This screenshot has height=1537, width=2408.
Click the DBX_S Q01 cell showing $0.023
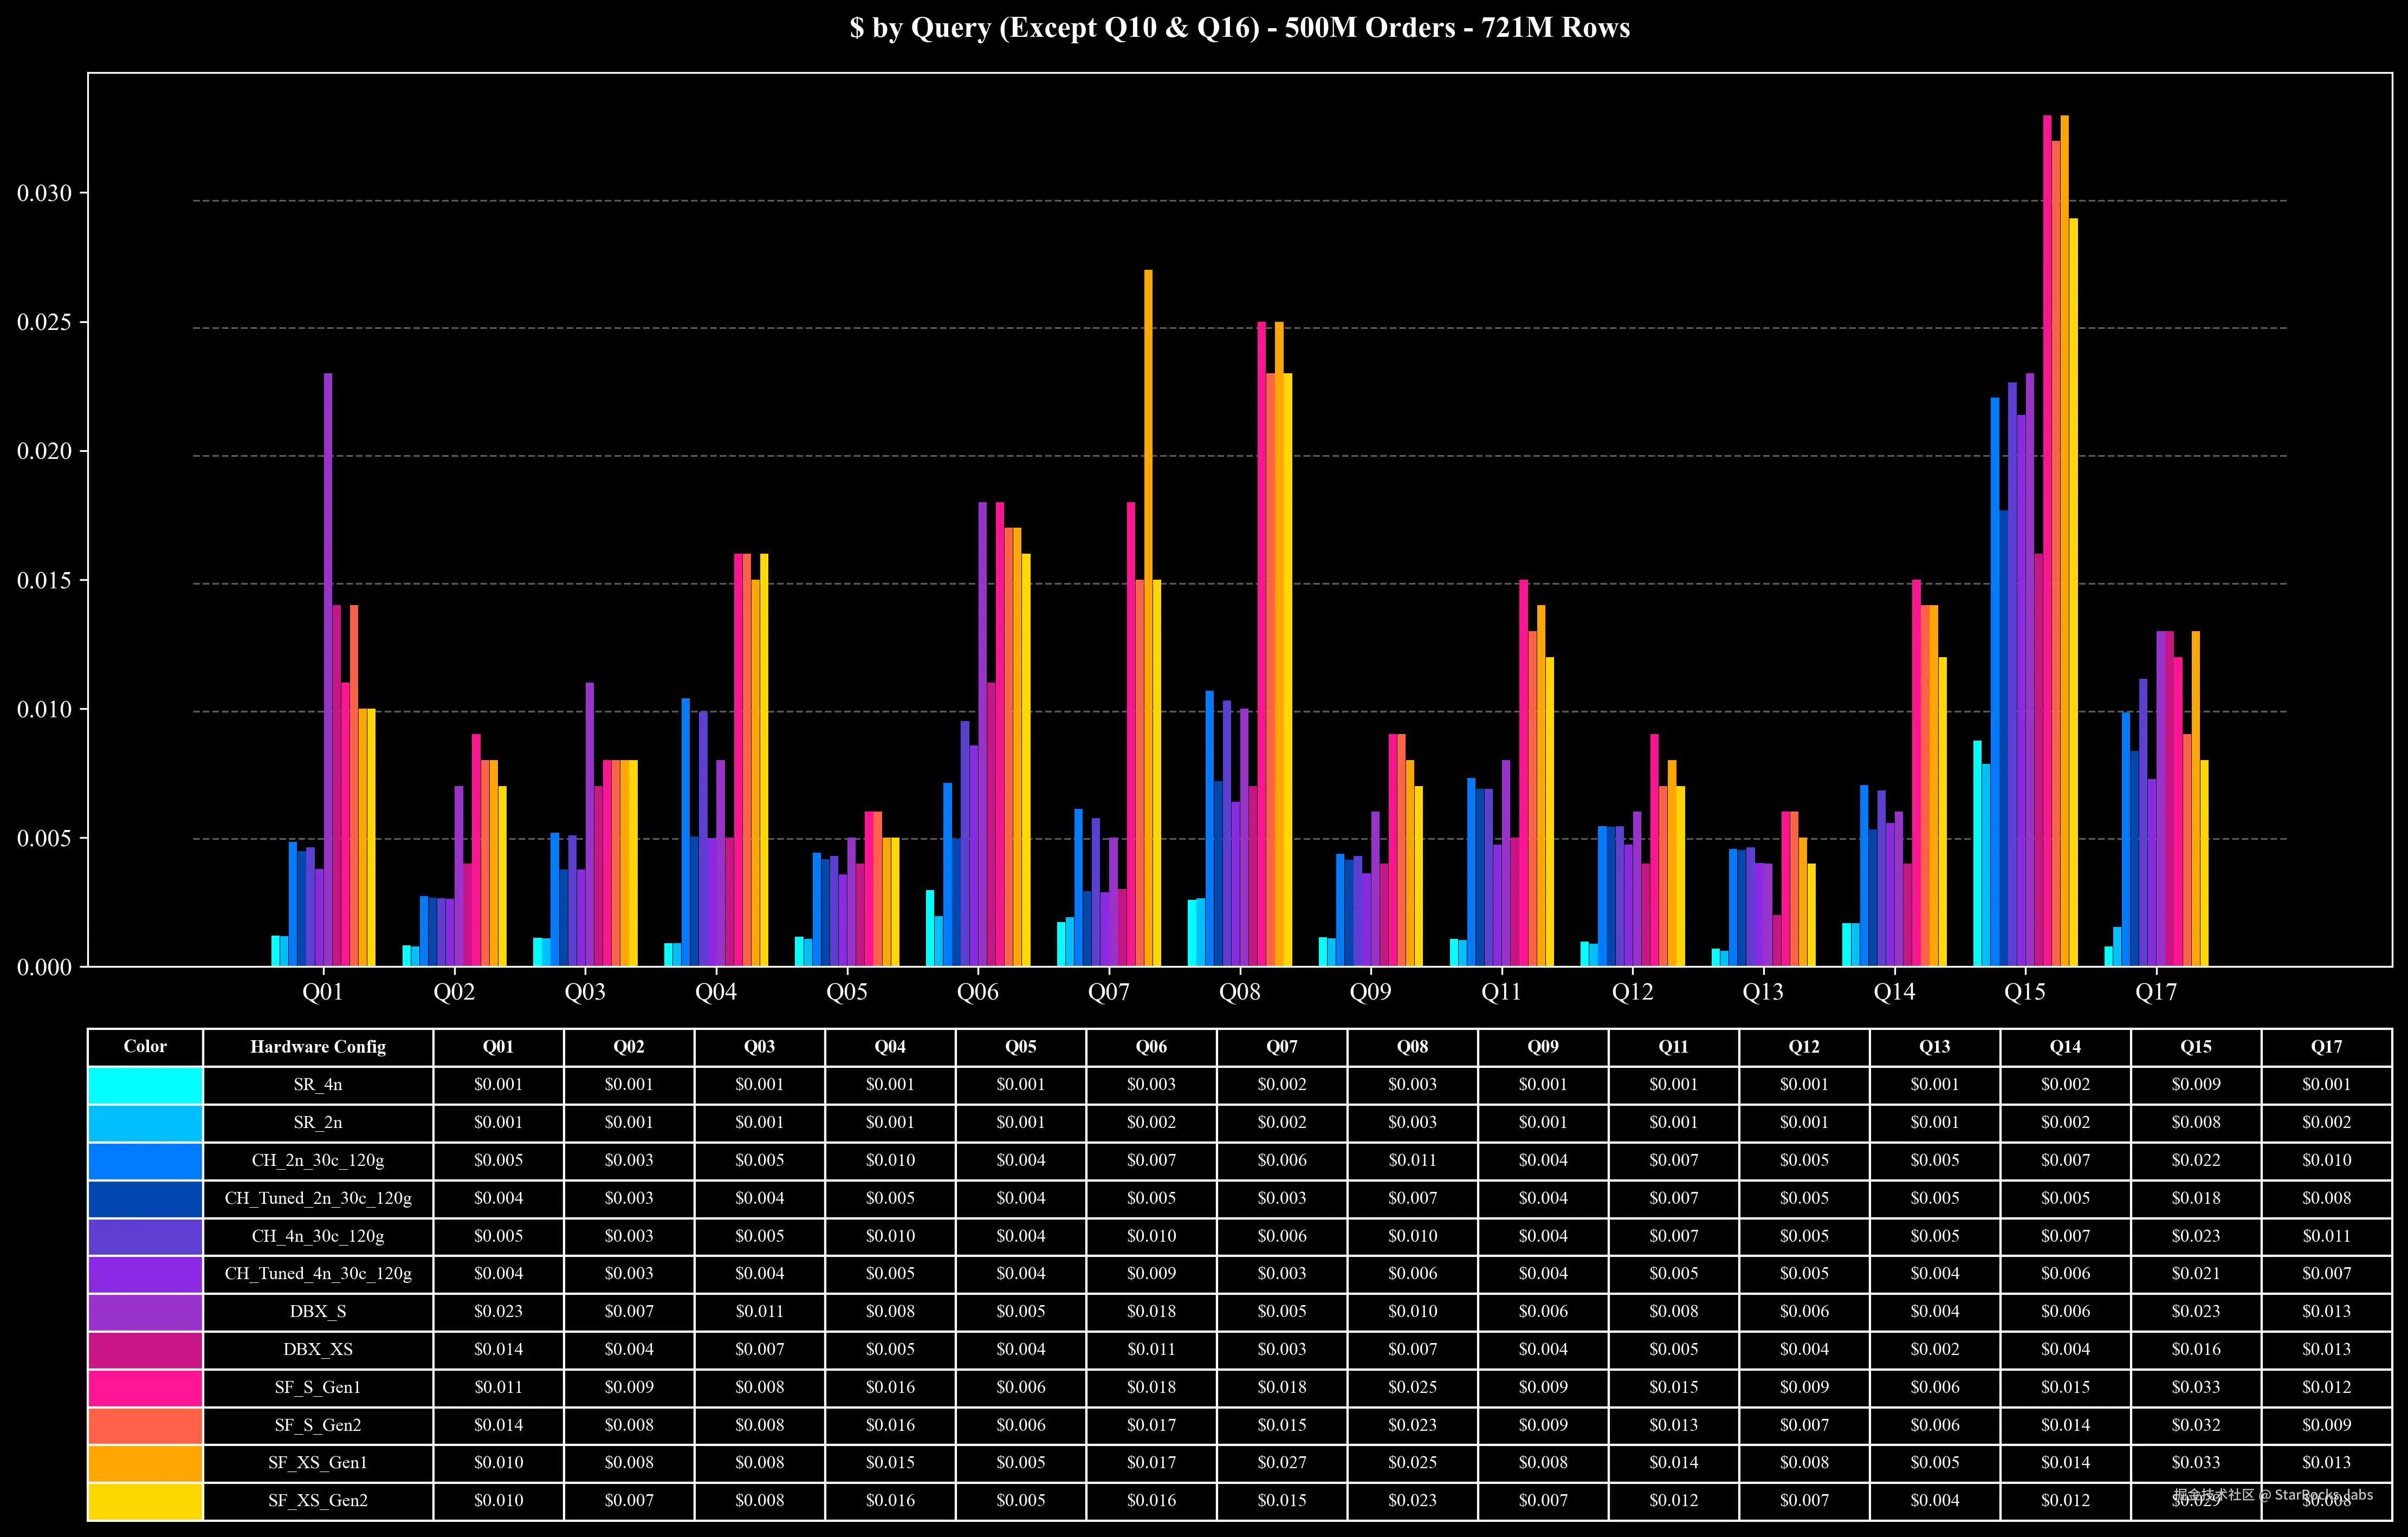pos(498,1312)
